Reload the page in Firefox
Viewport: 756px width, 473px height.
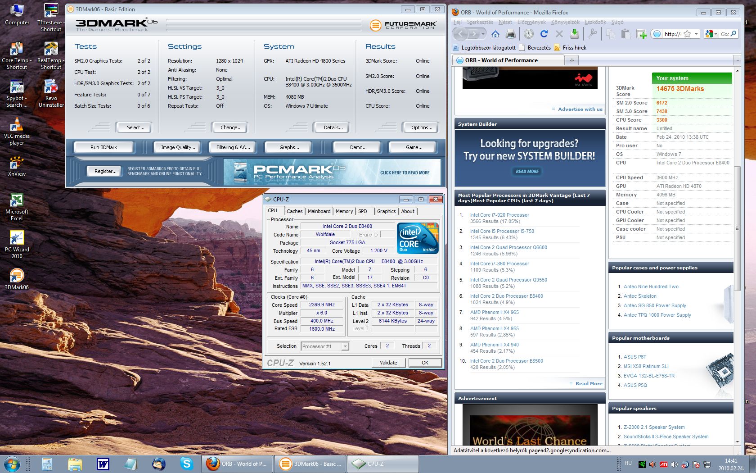(x=544, y=34)
